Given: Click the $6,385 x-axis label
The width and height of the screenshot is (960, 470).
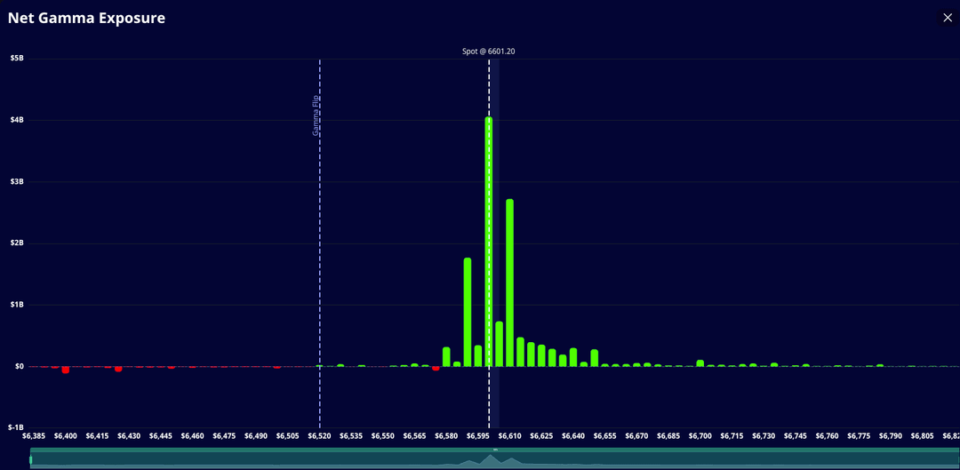Looking at the screenshot, I should click(34, 436).
